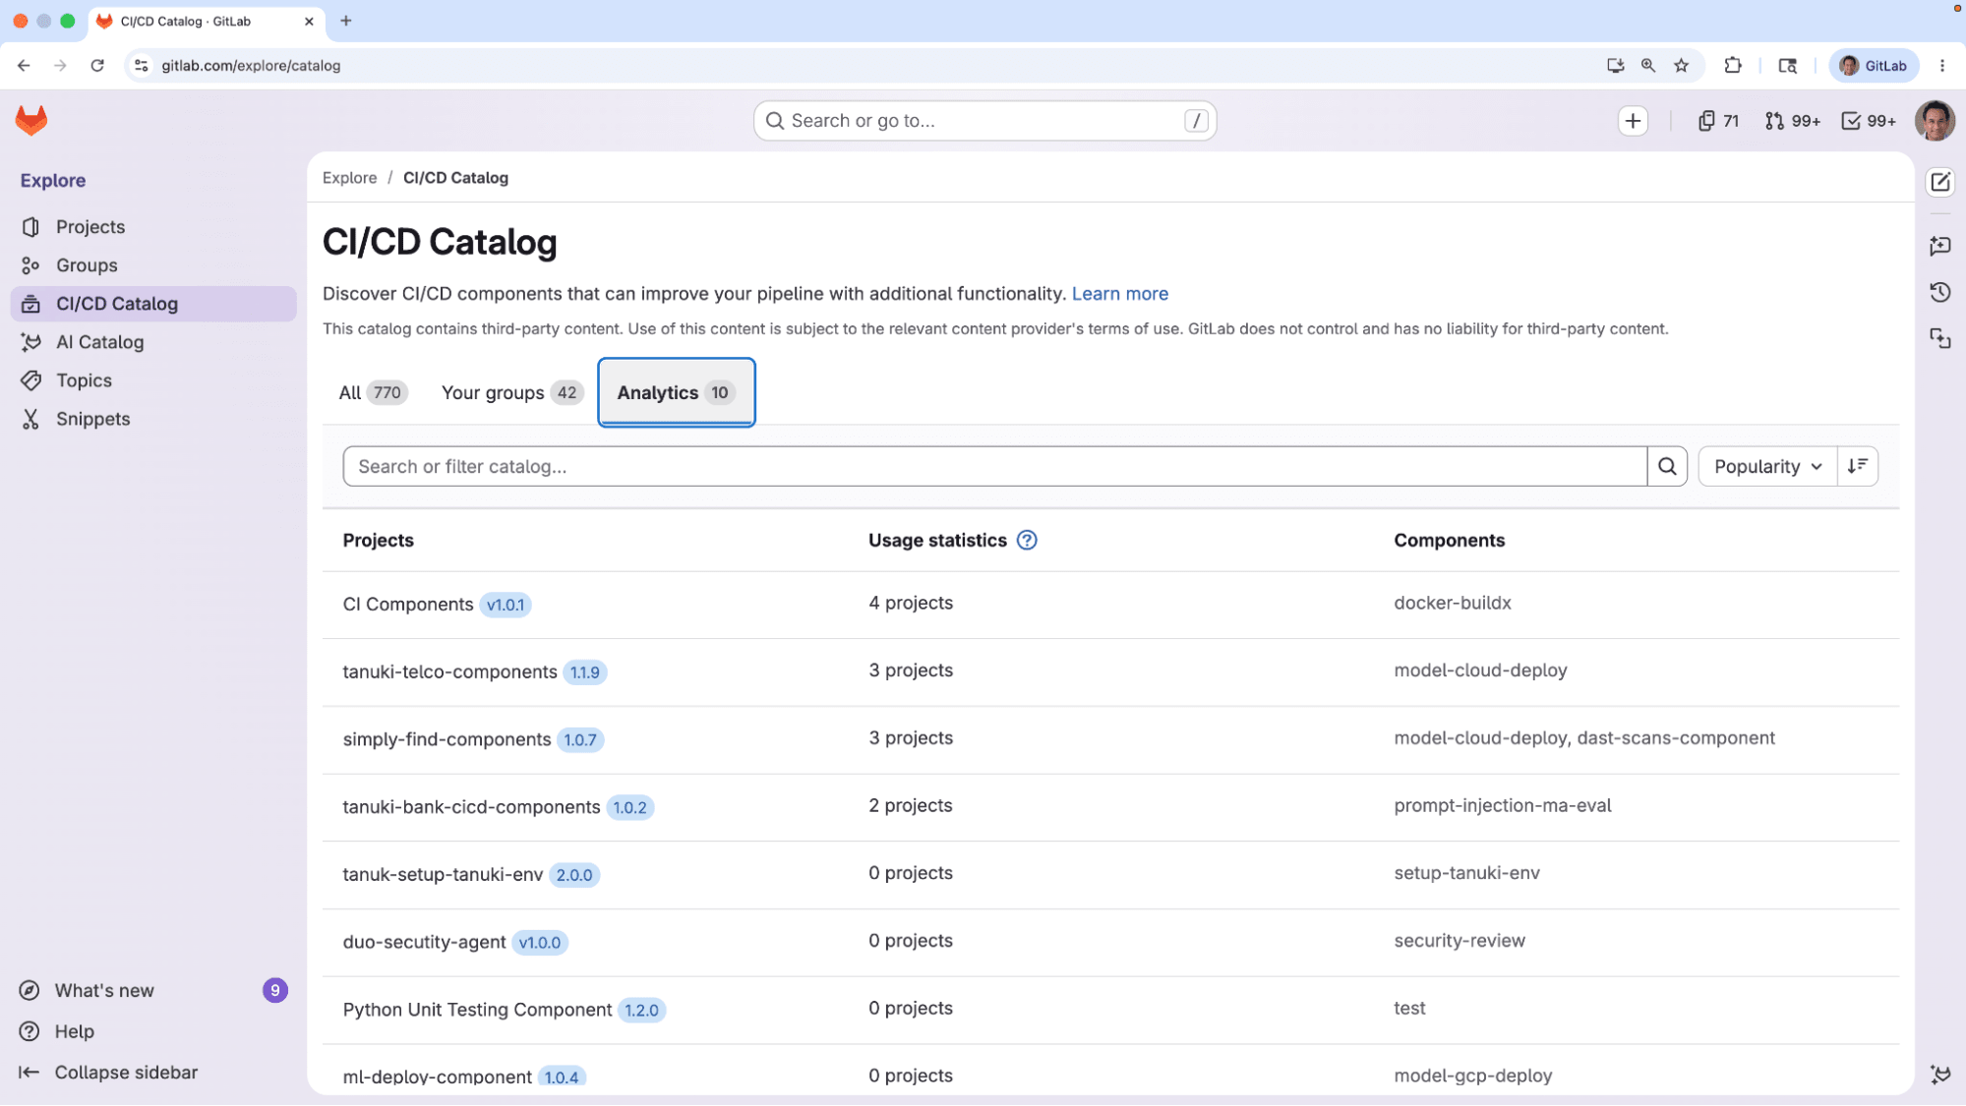Viewport: 1966px width, 1106px height.
Task: Click the Topics tag icon
Action: click(30, 380)
